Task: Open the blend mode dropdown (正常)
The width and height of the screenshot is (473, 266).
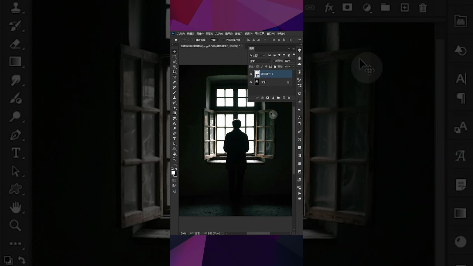Action: pos(260,61)
